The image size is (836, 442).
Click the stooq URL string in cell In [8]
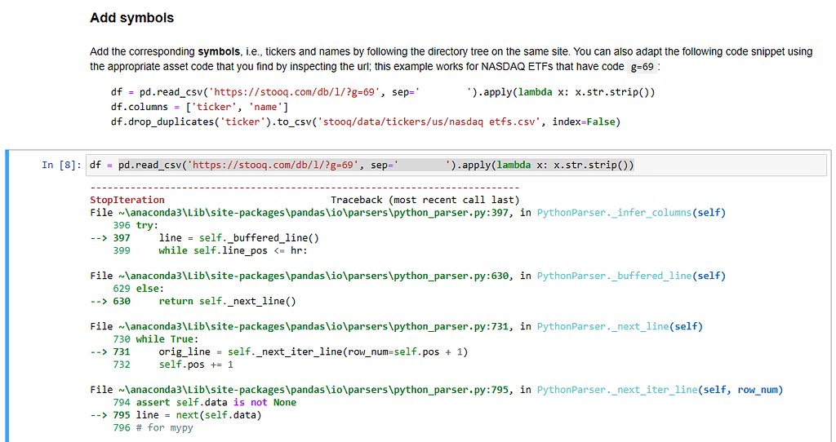[x=273, y=166]
